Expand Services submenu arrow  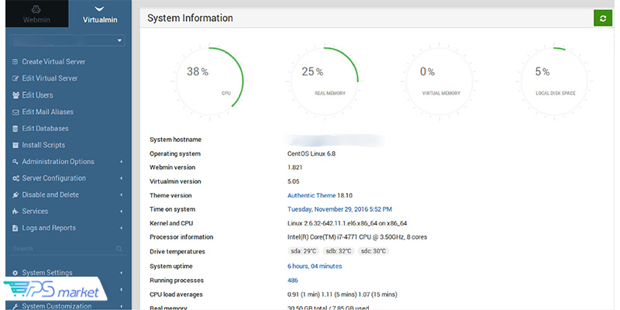(x=122, y=212)
